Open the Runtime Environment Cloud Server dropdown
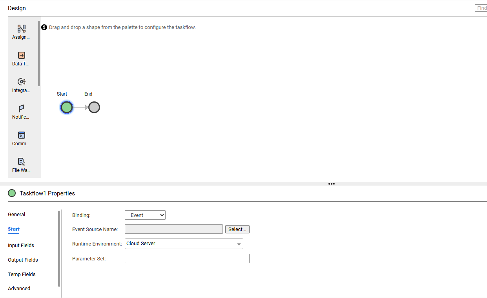 184,244
